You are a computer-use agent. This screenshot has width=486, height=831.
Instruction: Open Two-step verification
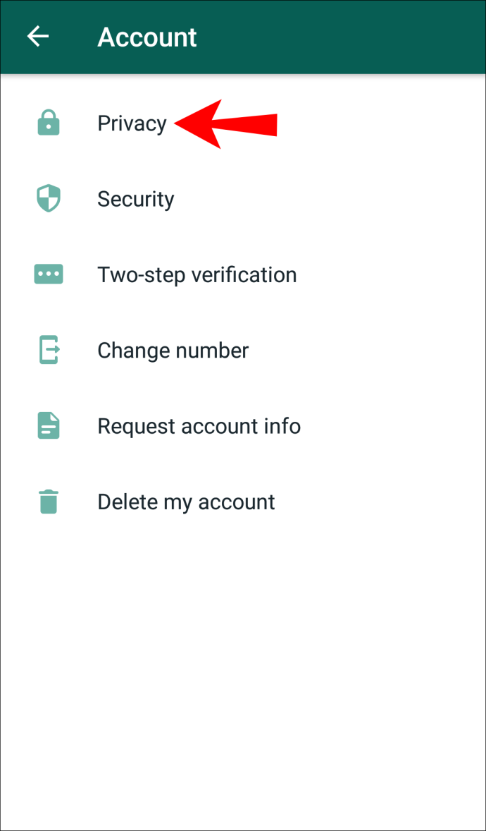243,275
